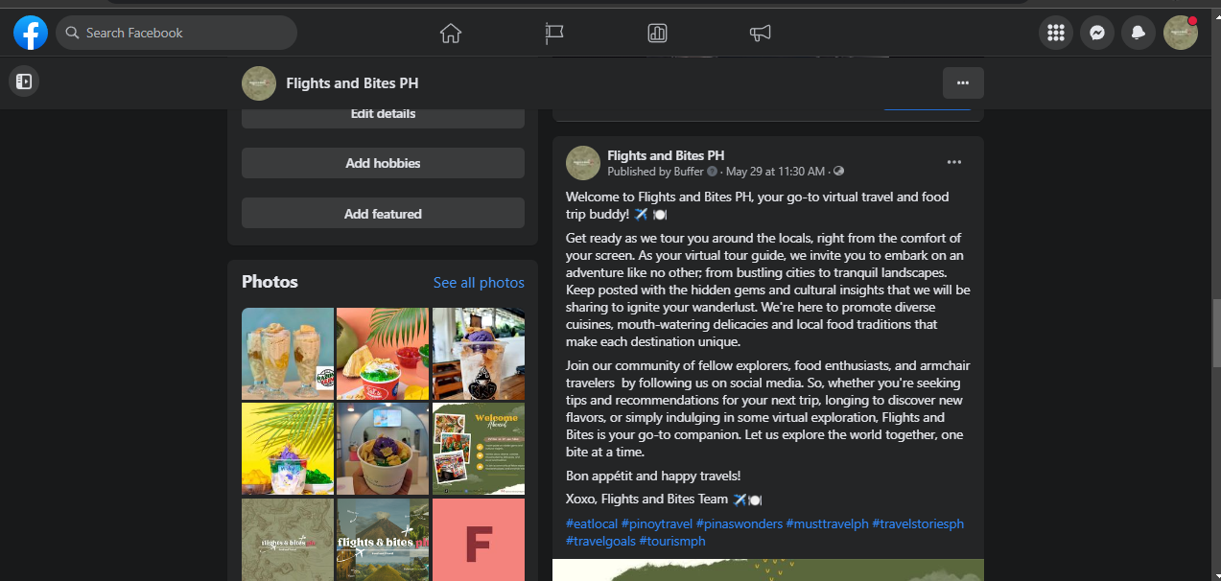Open the hand-held dessert bowl photo

[x=383, y=449]
